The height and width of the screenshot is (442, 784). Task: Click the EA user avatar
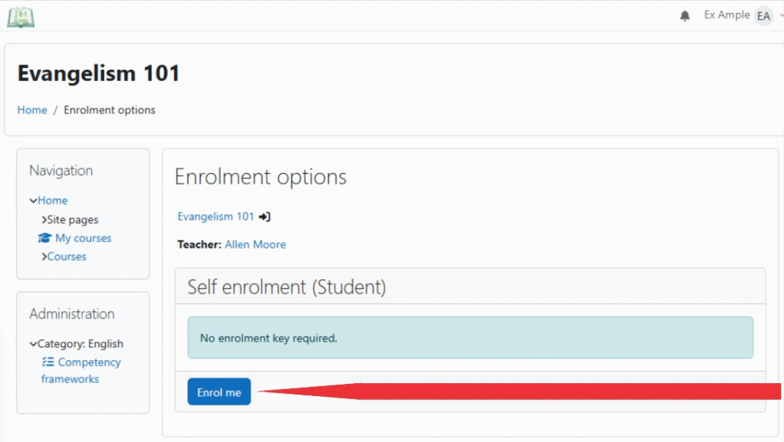point(763,16)
